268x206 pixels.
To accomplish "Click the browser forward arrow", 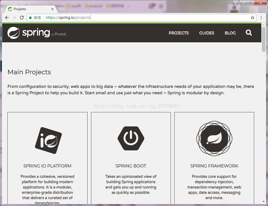I will 14,18.
